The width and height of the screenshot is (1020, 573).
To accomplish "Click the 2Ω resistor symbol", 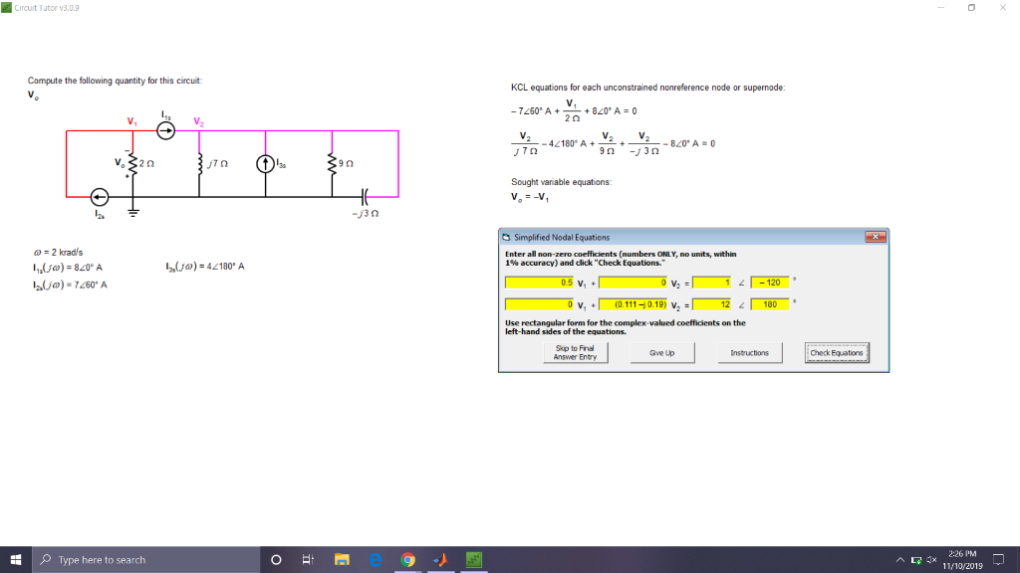I will pyautogui.click(x=132, y=163).
